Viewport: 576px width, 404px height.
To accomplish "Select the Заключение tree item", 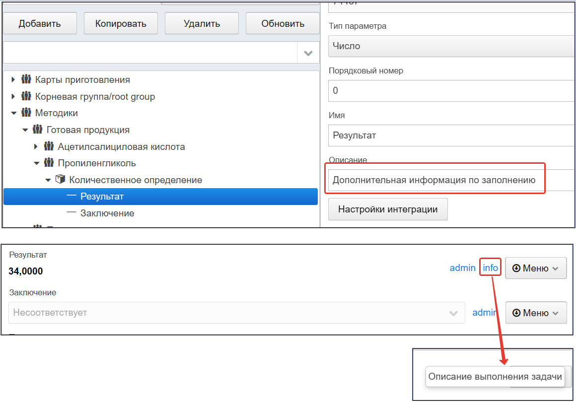I will pos(107,213).
